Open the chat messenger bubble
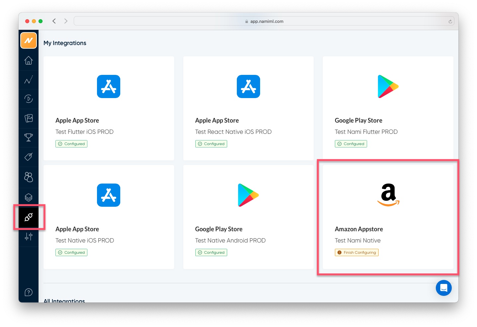The width and height of the screenshot is (477, 327). point(444,288)
